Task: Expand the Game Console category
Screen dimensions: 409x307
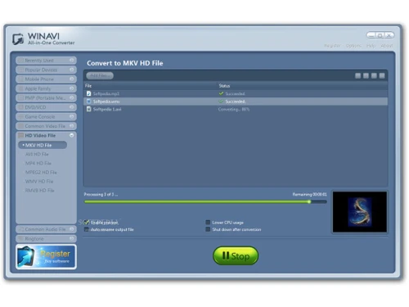Action: tap(46, 117)
